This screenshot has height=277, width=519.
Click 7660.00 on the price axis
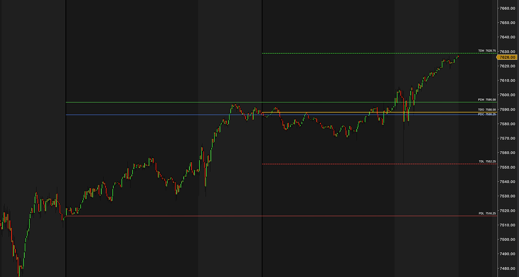pyautogui.click(x=507, y=8)
